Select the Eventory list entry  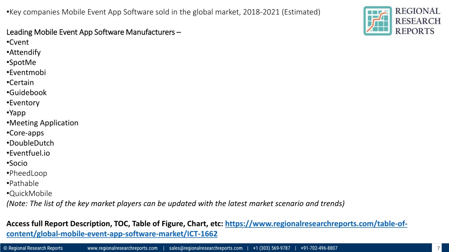tap(23, 102)
